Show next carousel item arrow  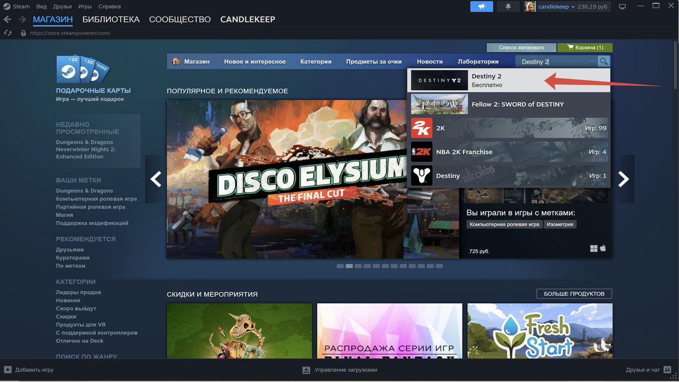point(623,179)
